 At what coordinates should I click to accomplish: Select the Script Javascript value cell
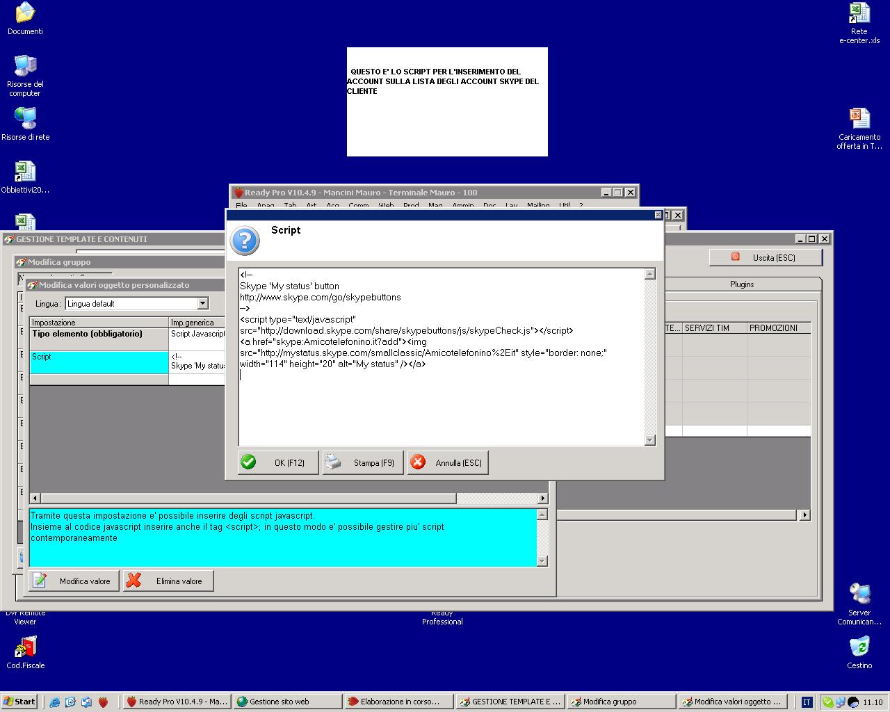click(197, 339)
